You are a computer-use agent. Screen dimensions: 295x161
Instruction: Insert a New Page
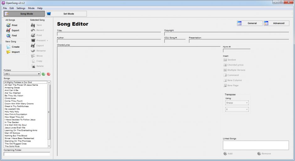pyautogui.click(x=231, y=85)
